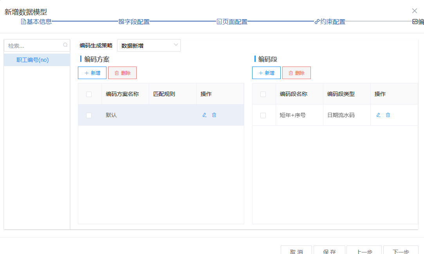
Task: Switch to the 字段配置 step
Action: coord(134,22)
